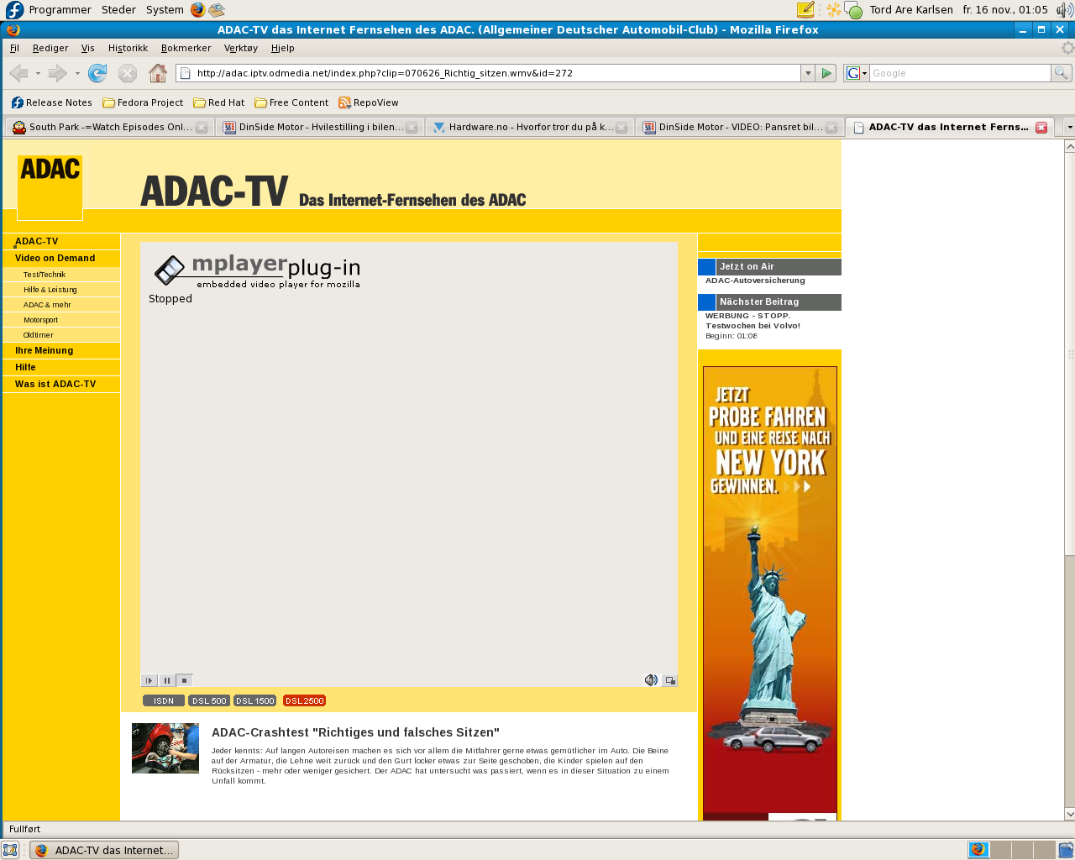The height and width of the screenshot is (860, 1075).
Task: Select the ISDN stream quality
Action: 164,700
